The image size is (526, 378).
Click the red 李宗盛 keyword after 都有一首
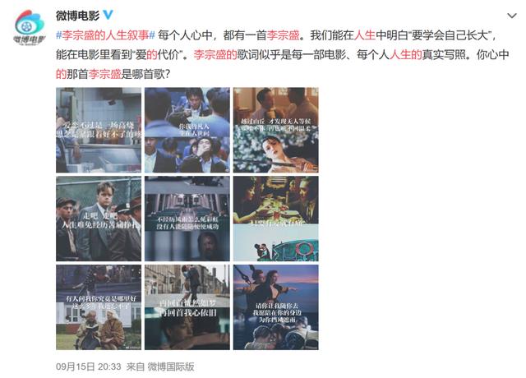283,35
